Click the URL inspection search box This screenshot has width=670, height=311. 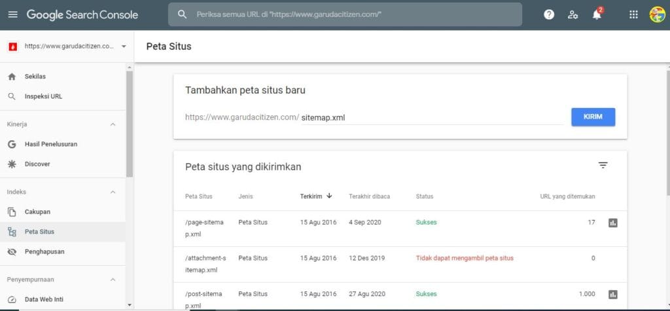tap(345, 14)
